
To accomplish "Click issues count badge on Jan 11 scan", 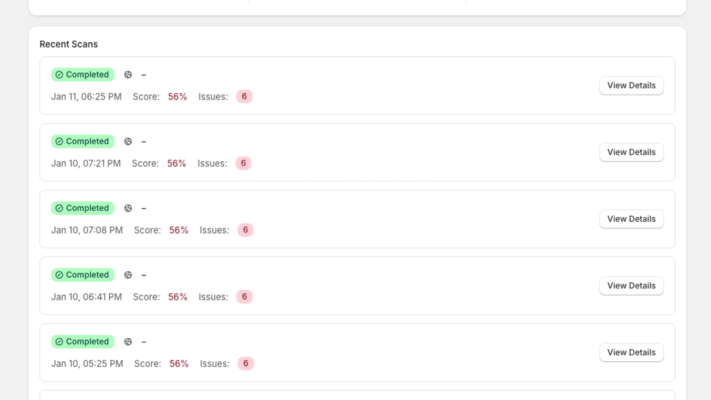I will 244,96.
